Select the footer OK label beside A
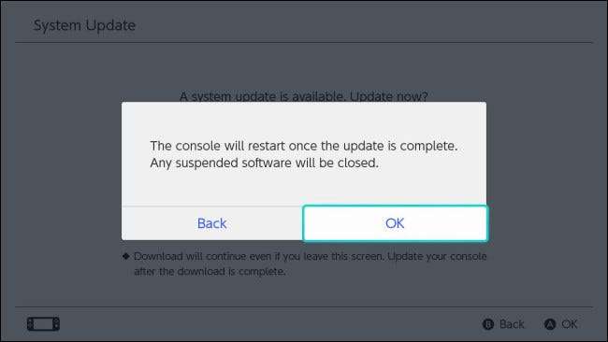Screen dimensions: 608x342 (x=570, y=324)
